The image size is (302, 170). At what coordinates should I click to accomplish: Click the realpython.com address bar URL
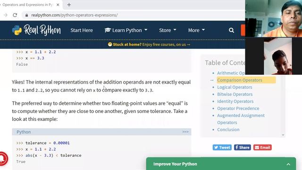75,15
